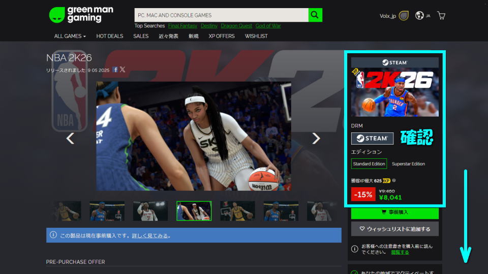This screenshot has height=274, width=488.
Task: Open the shopping cart icon
Action: [x=441, y=16]
